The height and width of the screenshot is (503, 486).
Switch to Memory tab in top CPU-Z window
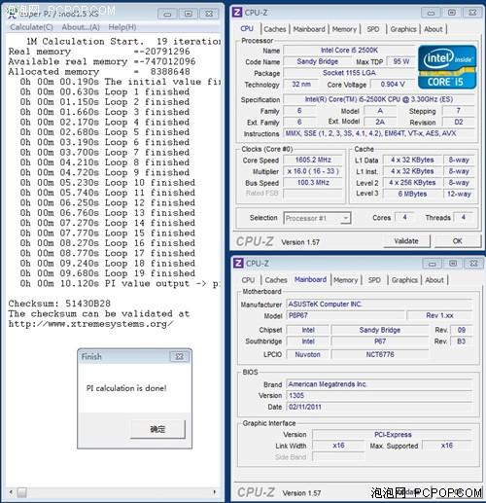[x=344, y=29]
